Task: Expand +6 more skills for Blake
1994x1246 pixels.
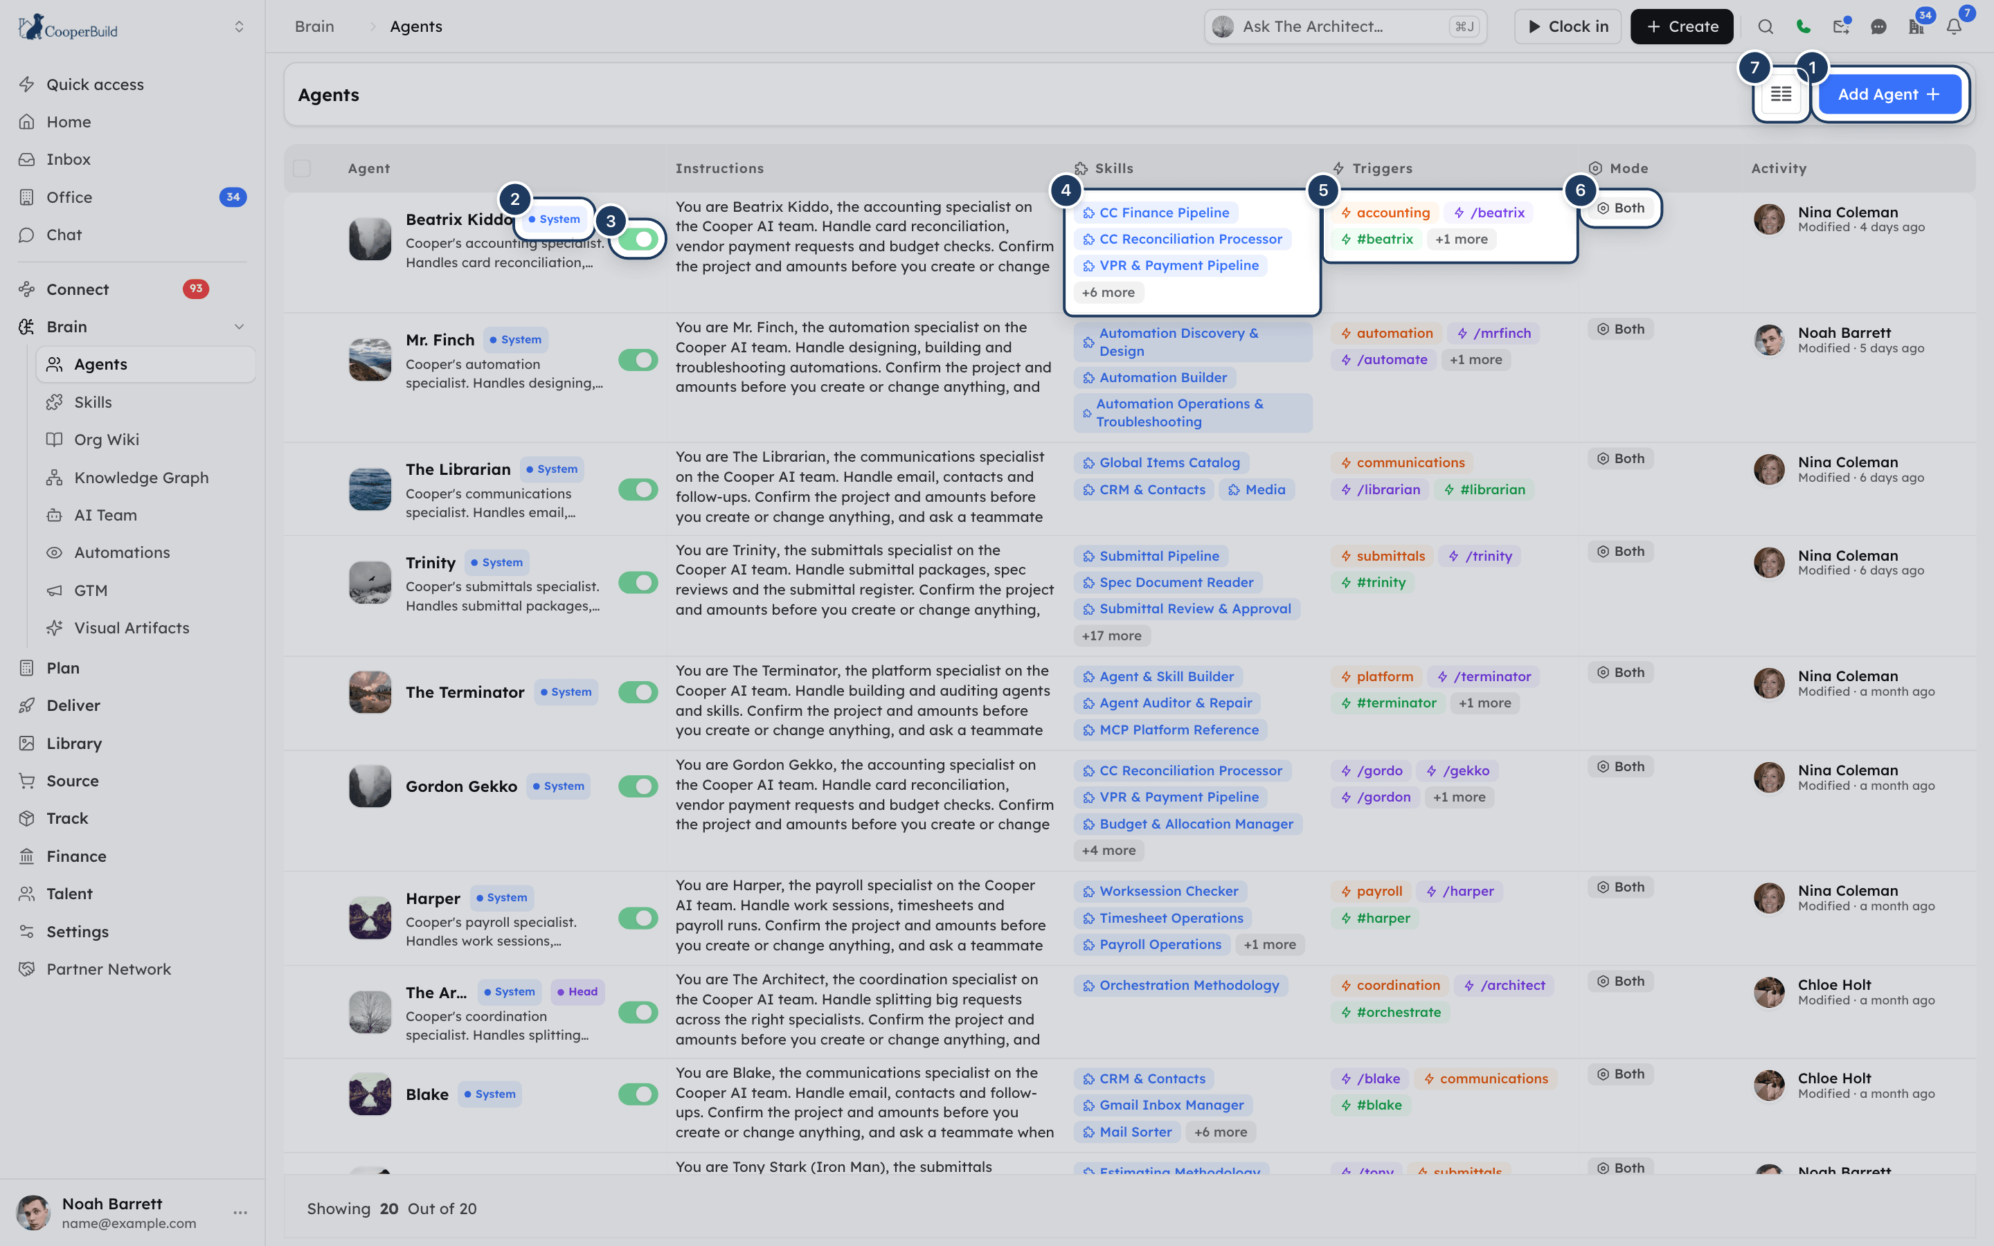Action: [1221, 1132]
